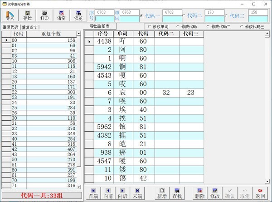Switch to the 重复汉字 tab
This screenshot has height=202, width=272.
coord(29,27)
